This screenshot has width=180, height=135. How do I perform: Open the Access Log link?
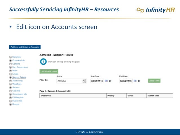click(17, 81)
